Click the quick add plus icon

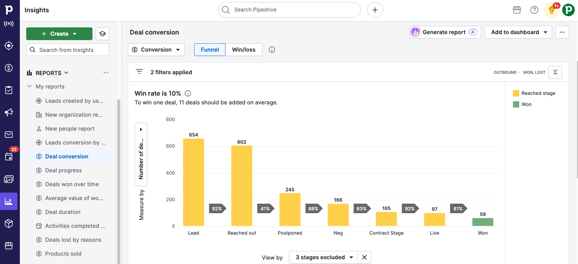coord(375,10)
